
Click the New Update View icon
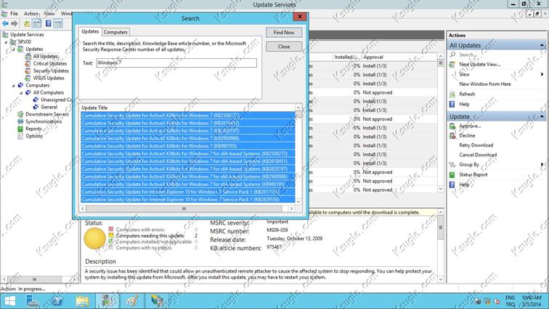coord(452,64)
